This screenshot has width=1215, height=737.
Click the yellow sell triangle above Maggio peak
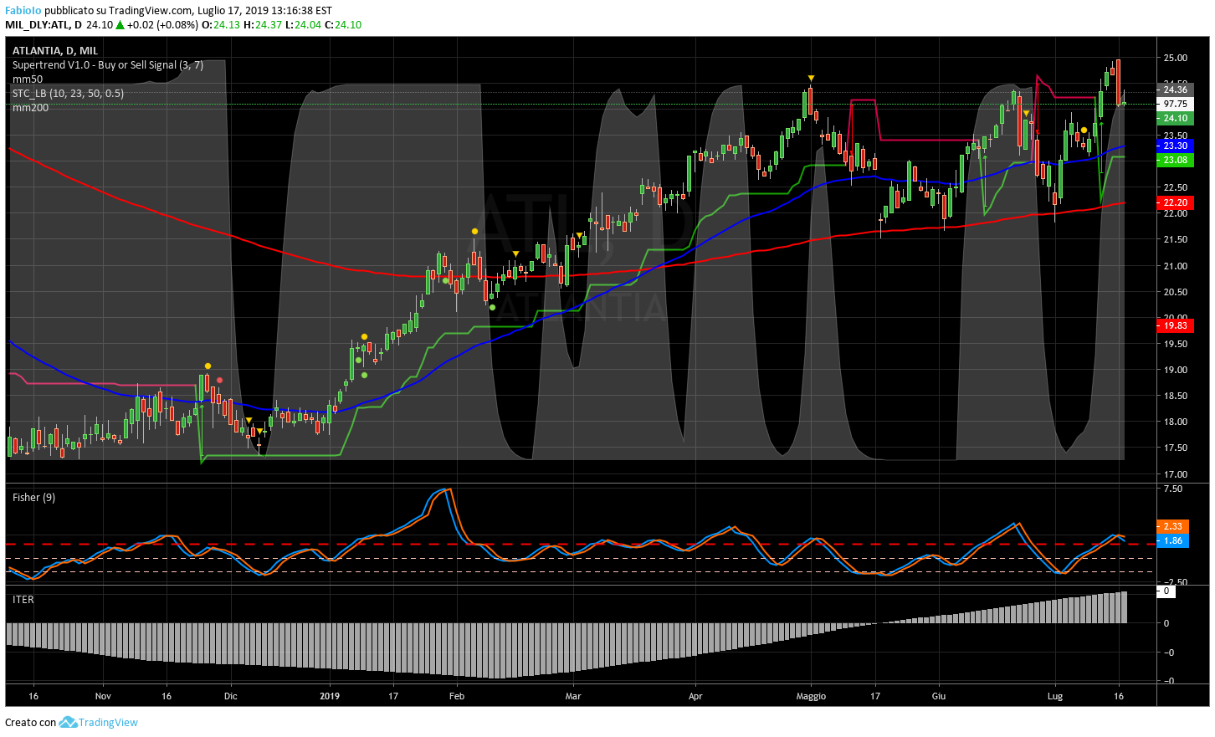(811, 79)
